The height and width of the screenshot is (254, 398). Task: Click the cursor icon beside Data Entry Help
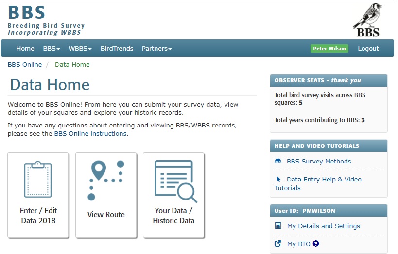[278, 179]
